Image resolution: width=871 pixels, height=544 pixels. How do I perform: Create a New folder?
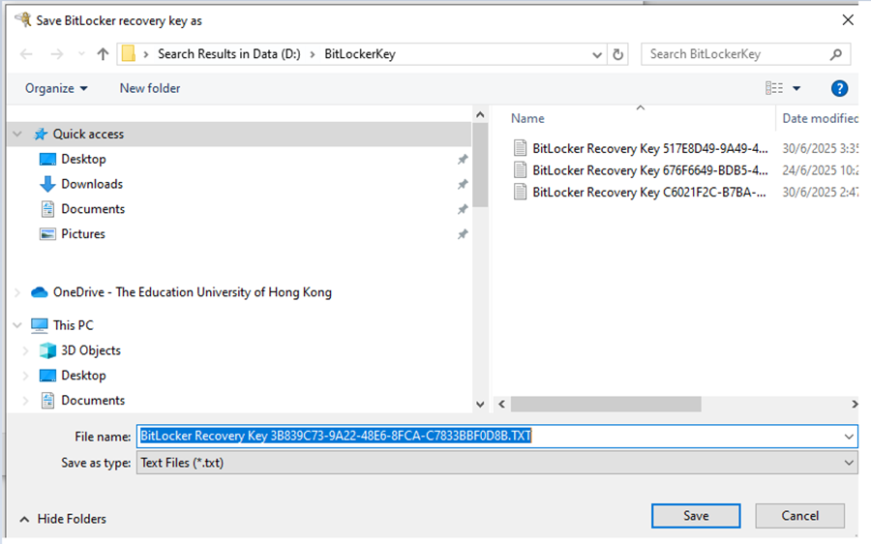coord(150,88)
